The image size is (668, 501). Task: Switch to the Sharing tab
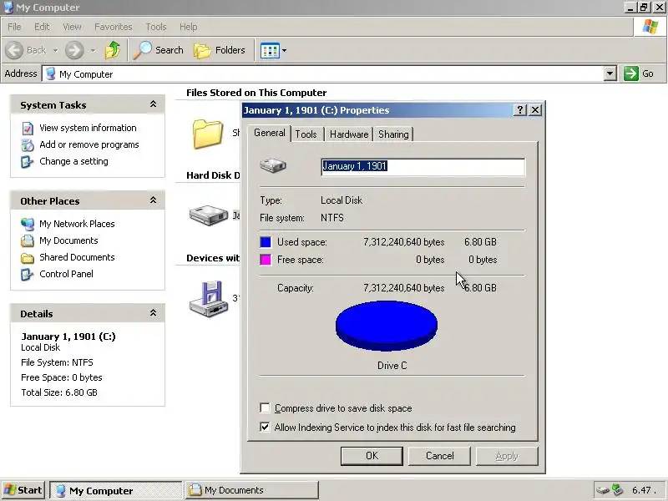(393, 134)
